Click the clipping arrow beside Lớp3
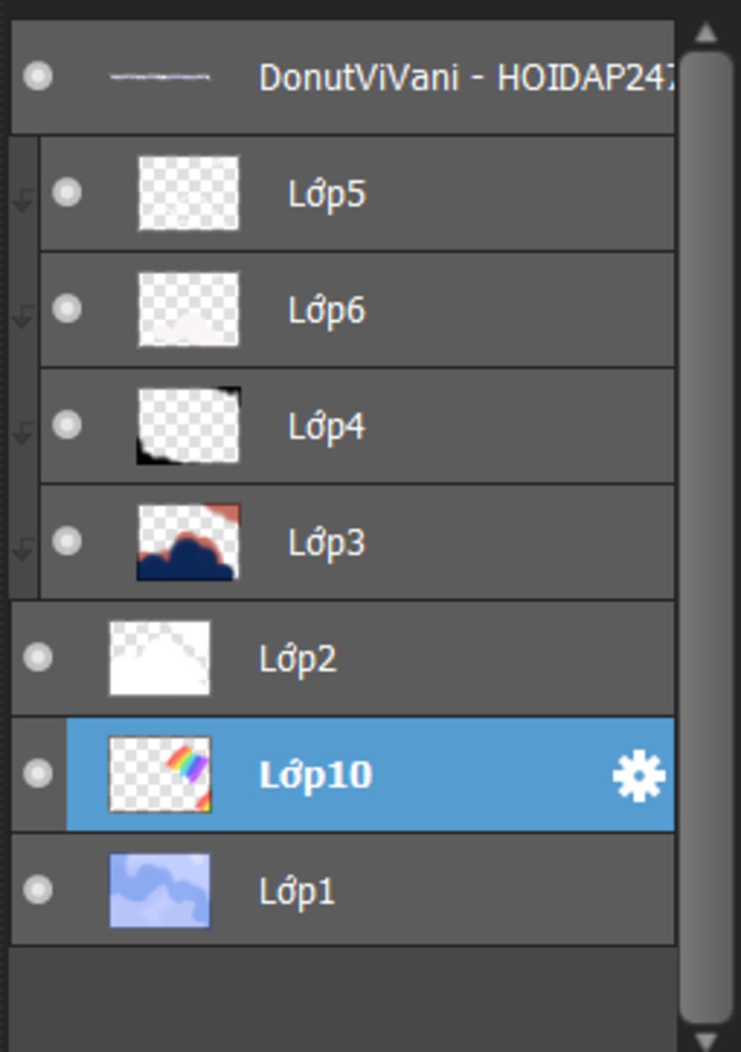Viewport: 741px width, 1052px height. (x=23, y=548)
